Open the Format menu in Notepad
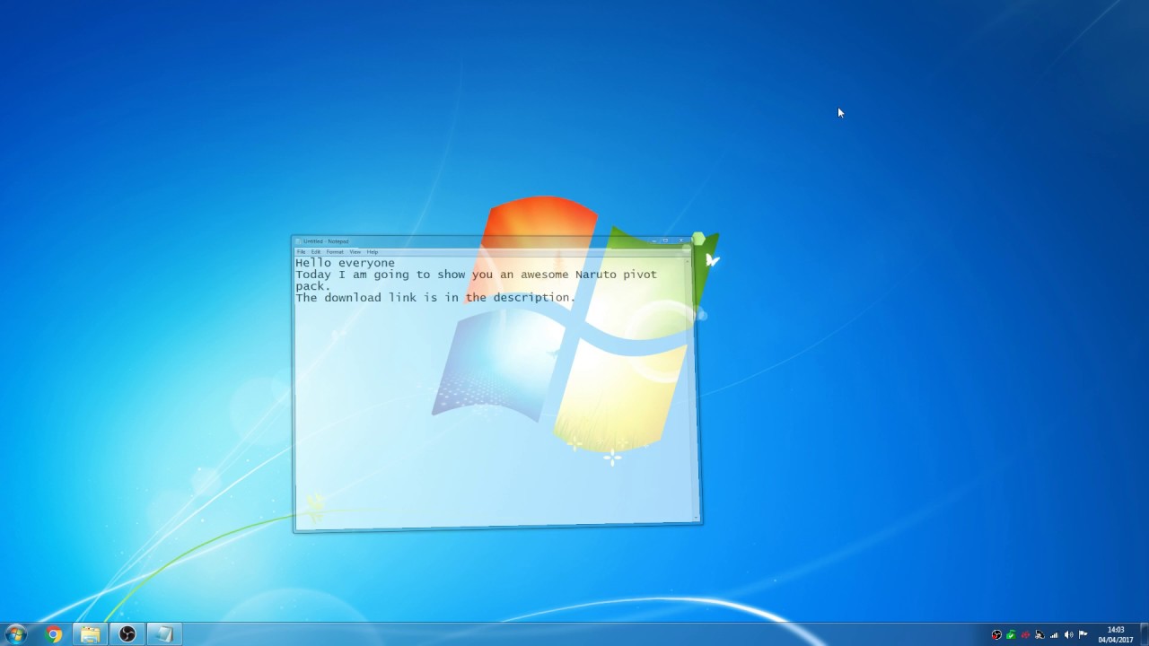1149x646 pixels. [335, 252]
